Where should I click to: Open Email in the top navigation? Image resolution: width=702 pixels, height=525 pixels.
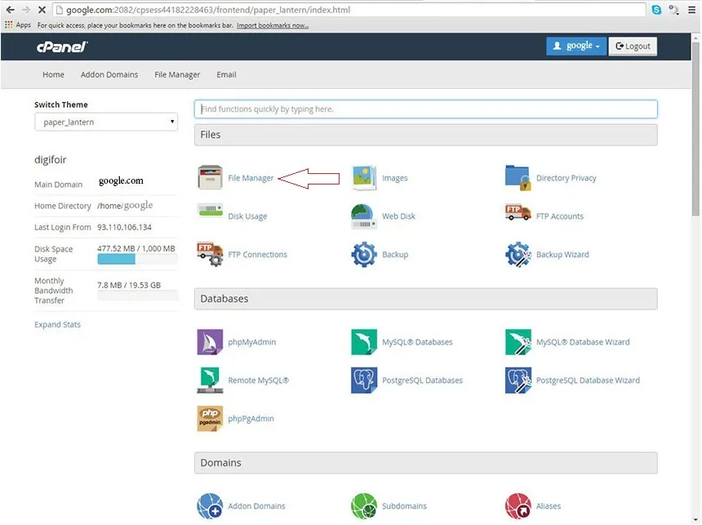click(227, 74)
